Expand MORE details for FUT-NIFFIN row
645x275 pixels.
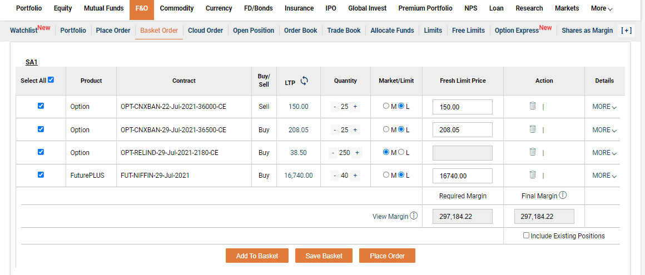[604, 176]
